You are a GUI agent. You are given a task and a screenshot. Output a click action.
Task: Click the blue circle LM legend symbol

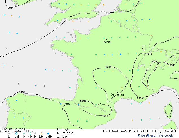click(x=16, y=133)
